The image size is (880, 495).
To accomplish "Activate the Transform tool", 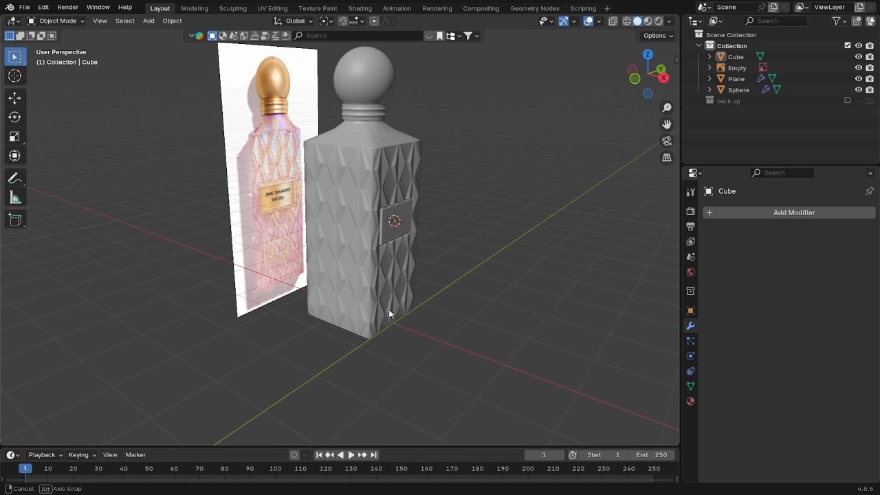I will (14, 156).
